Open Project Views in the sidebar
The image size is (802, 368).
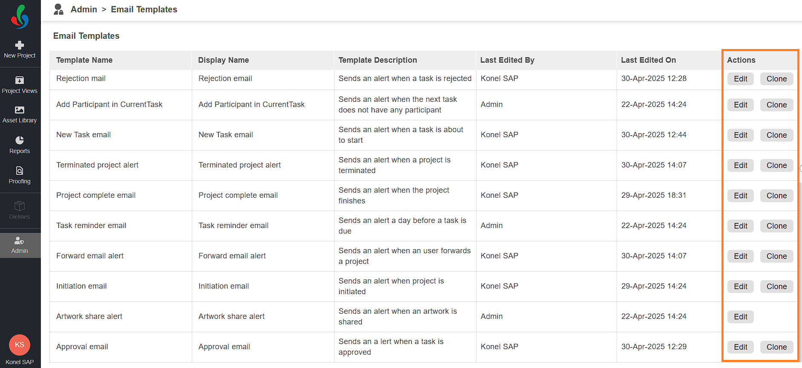pos(20,85)
